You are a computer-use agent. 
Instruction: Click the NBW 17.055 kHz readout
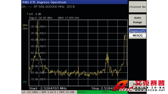point(68,18)
